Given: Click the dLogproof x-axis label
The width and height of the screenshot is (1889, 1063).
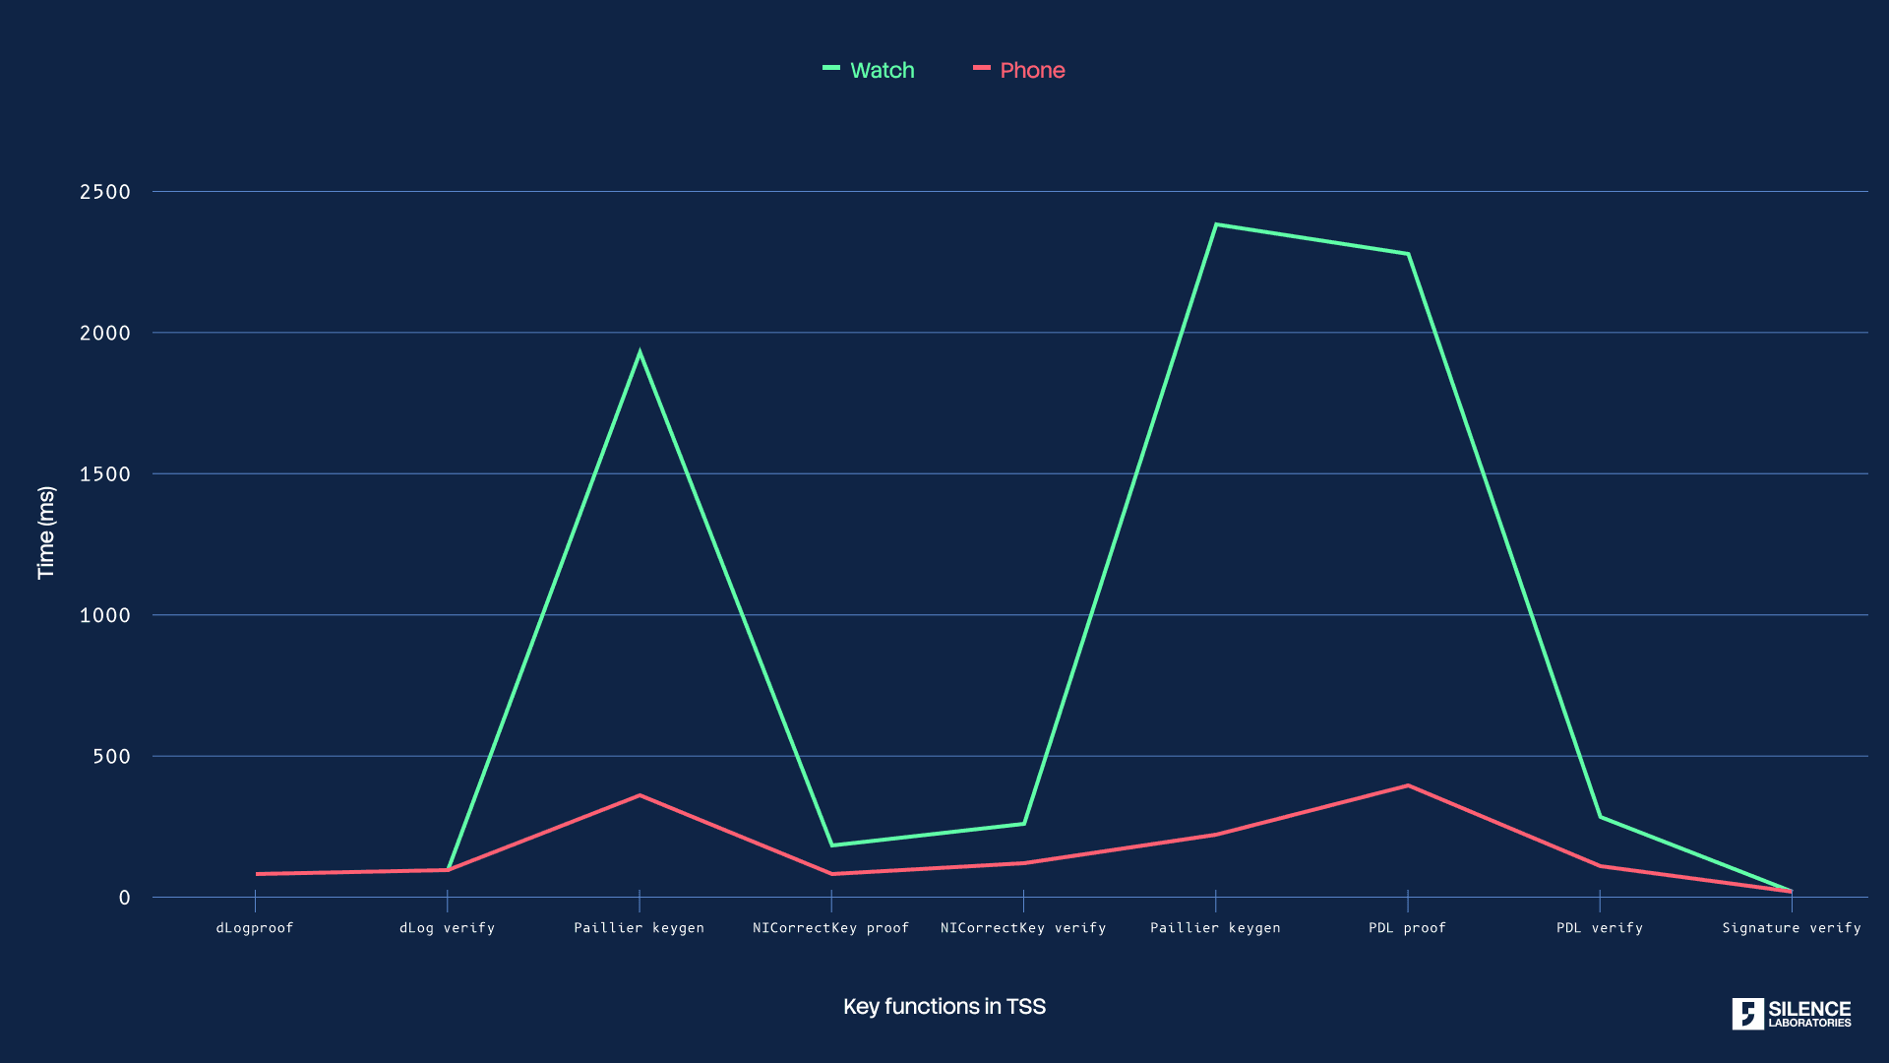Looking at the screenshot, I should point(255,927).
